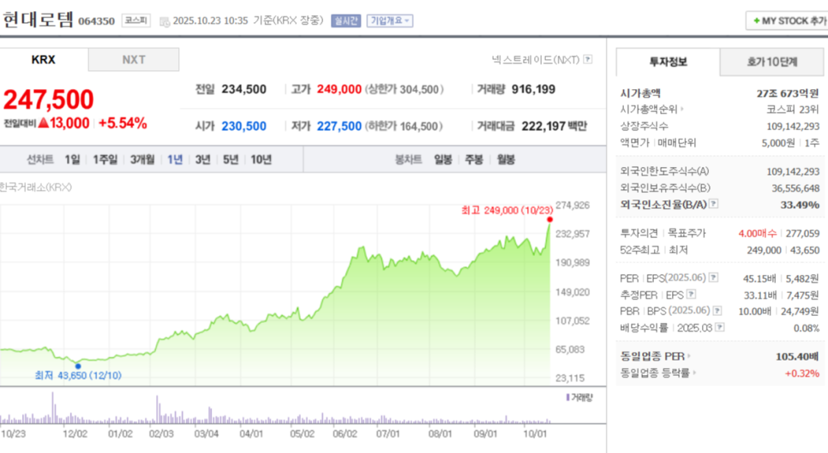Click the 거래대금 value 222,197 백만

554,126
